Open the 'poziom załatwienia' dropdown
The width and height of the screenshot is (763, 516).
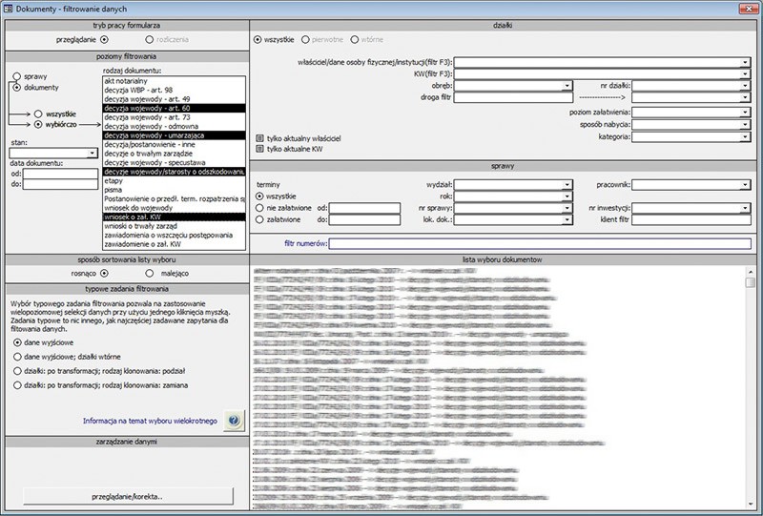pos(746,113)
